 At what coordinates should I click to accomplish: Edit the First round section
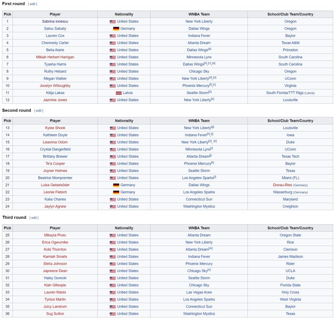[33, 4]
